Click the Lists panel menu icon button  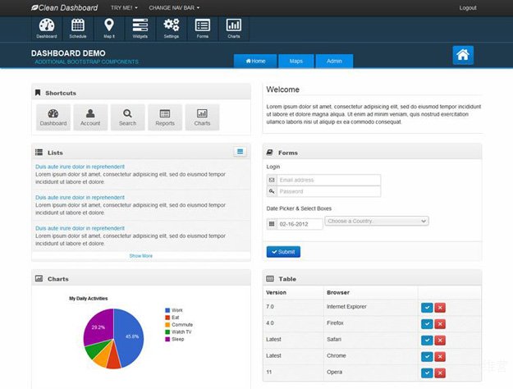click(240, 152)
